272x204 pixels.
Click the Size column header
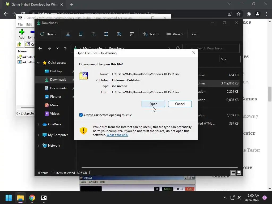pyautogui.click(x=229, y=59)
